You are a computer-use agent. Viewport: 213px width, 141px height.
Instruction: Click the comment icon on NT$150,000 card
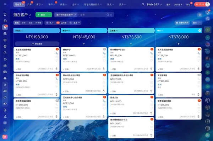57,112
